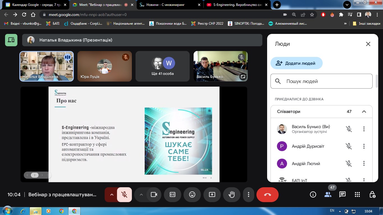This screenshot has height=215, width=383.
Task: Open Windows Start button
Action: coord(7,211)
